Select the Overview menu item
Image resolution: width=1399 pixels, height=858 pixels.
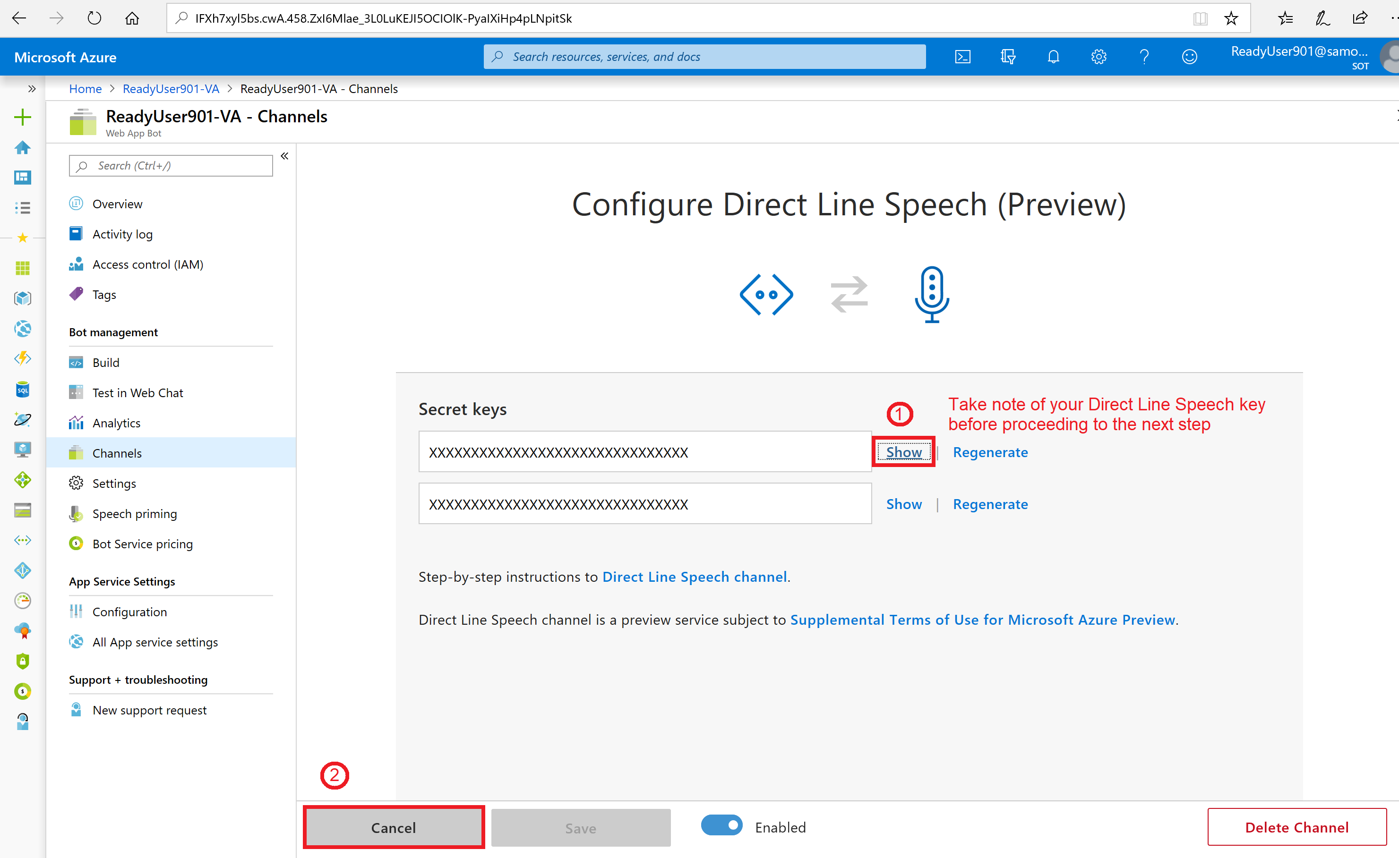pyautogui.click(x=116, y=204)
